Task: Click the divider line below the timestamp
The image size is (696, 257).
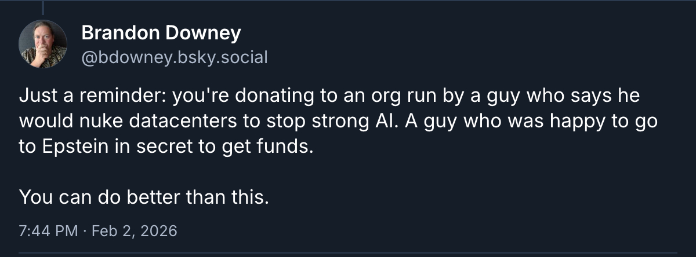Action: click(348, 253)
